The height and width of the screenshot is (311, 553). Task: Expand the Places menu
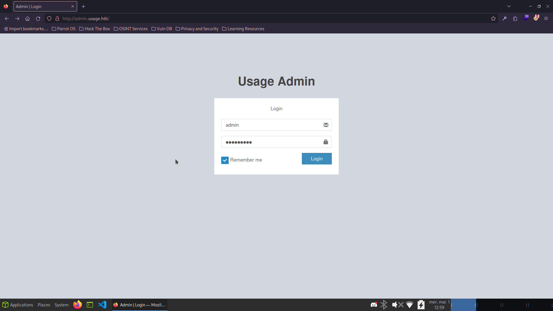(43, 305)
